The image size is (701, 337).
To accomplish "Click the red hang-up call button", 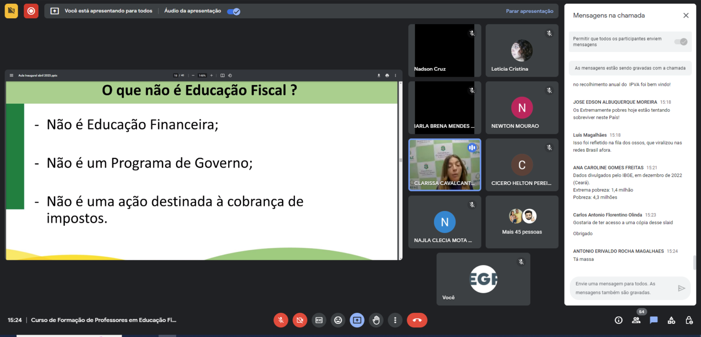I will [x=417, y=320].
